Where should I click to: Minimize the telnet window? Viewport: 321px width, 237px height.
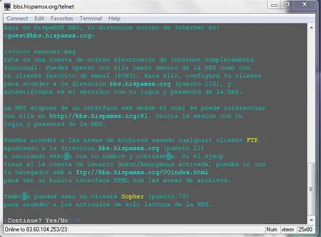pyautogui.click(x=274, y=5)
